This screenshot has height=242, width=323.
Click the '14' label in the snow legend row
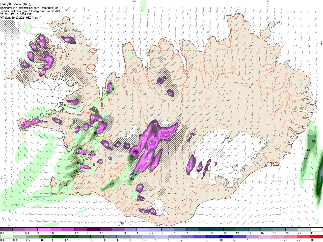click(x=250, y=233)
